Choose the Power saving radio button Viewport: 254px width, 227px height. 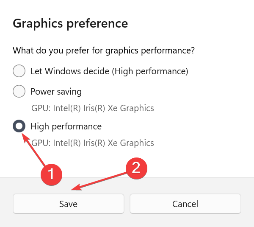coord(19,91)
